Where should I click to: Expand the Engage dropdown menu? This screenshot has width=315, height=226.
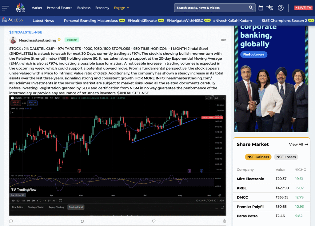(x=122, y=8)
